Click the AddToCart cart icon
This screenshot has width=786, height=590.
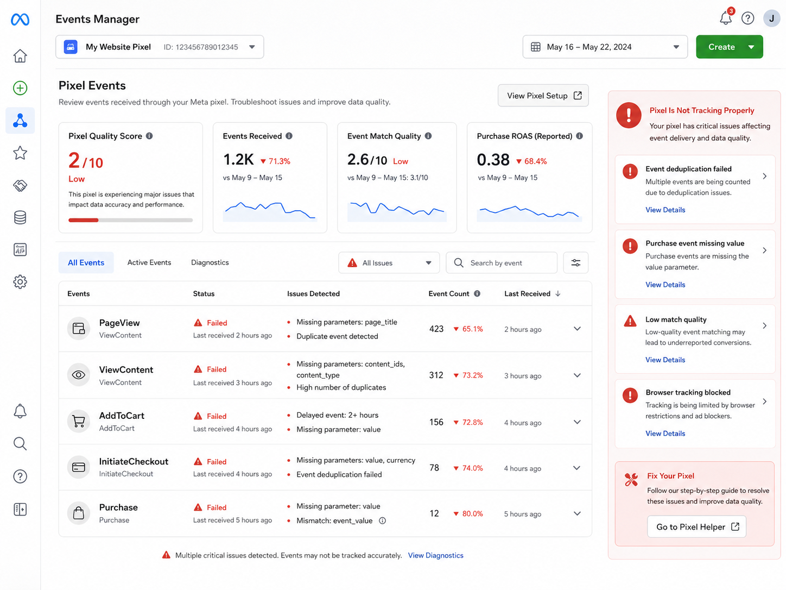point(79,422)
